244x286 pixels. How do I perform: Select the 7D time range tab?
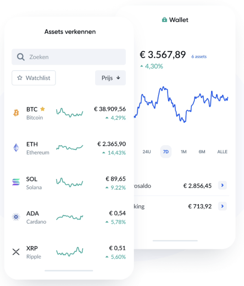[x=166, y=152]
